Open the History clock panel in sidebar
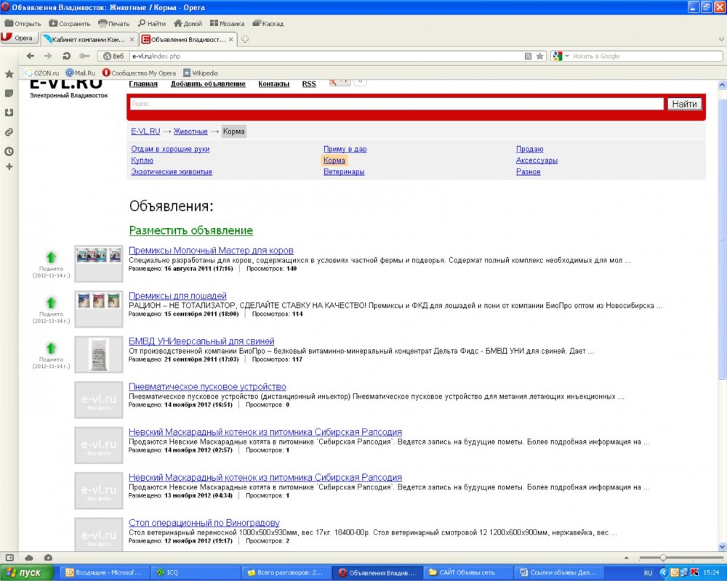727x581 pixels. tap(9, 151)
